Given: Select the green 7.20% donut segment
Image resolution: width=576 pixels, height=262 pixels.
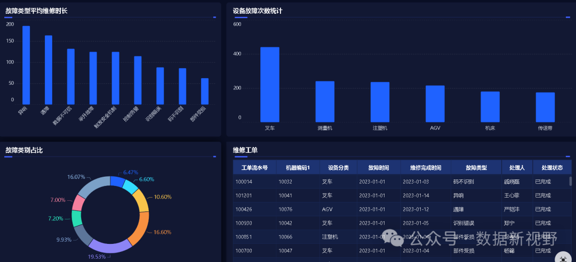Looking at the screenshot, I should [x=76, y=219].
